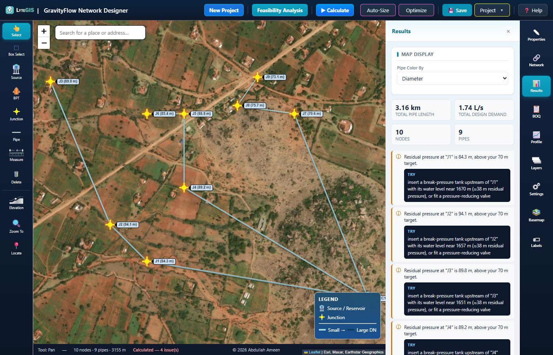
Task: Click the total design demand card
Action: (484, 110)
